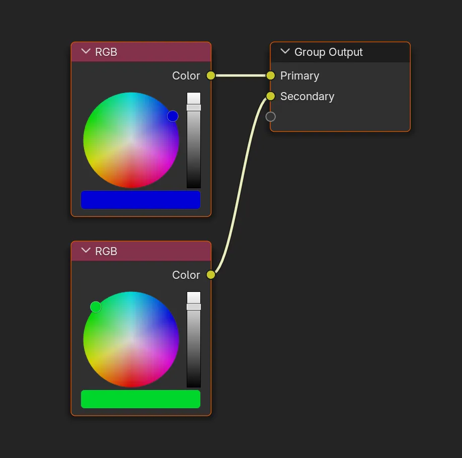Collapse the bottom RGB node header chevron
462x458 pixels.
(86, 251)
